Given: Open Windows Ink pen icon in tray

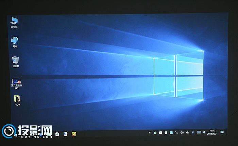Looking at the screenshot, I should 150,133.
